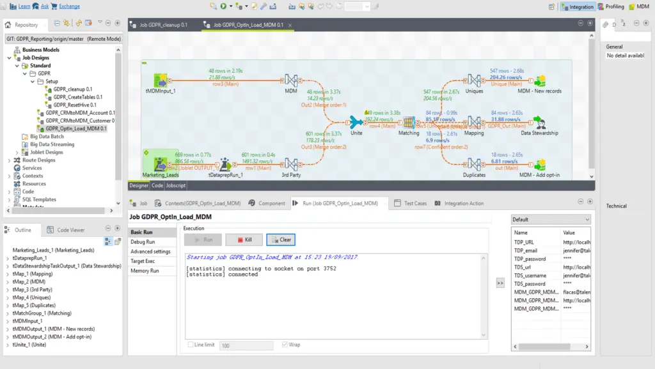Open the Code tab below the designer
Image resolution: width=655 pixels, height=369 pixels.
click(x=157, y=186)
